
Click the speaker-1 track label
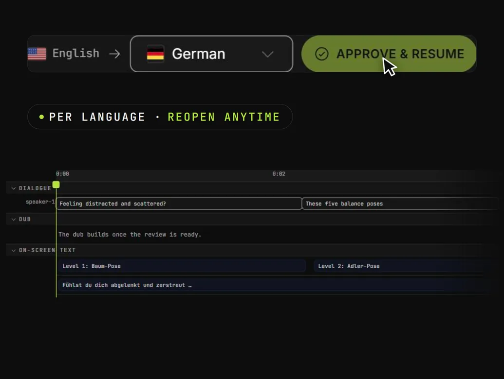[40, 202]
